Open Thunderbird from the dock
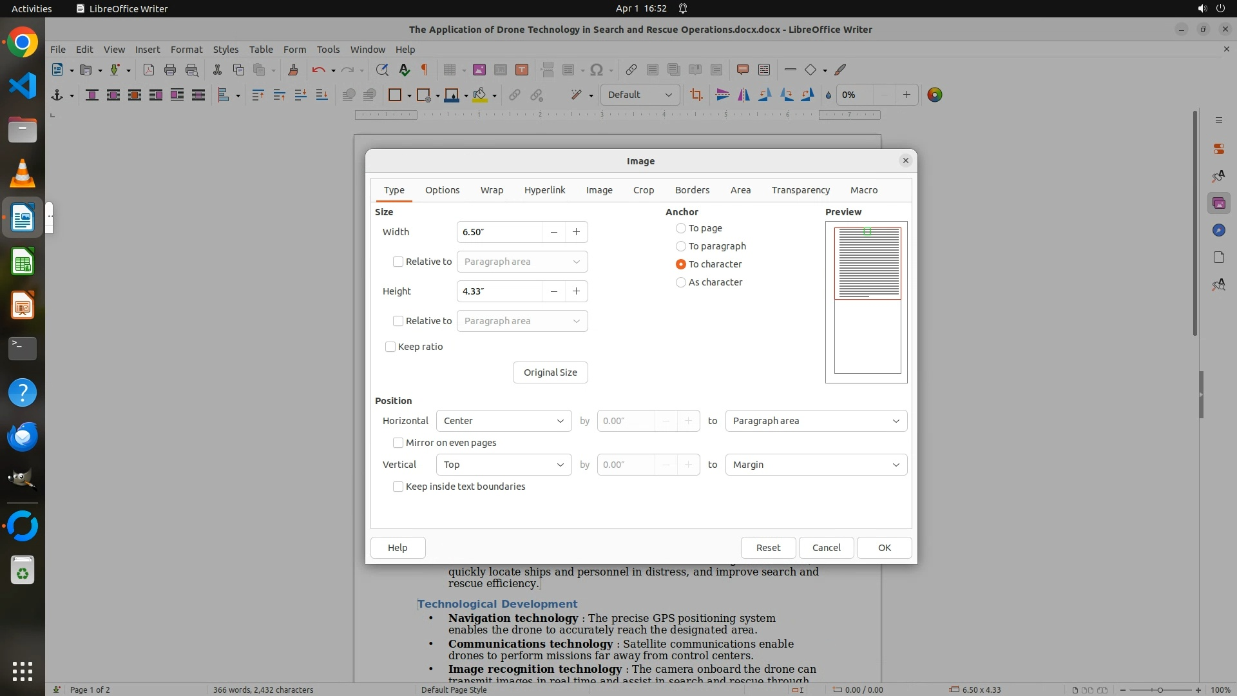 [23, 436]
